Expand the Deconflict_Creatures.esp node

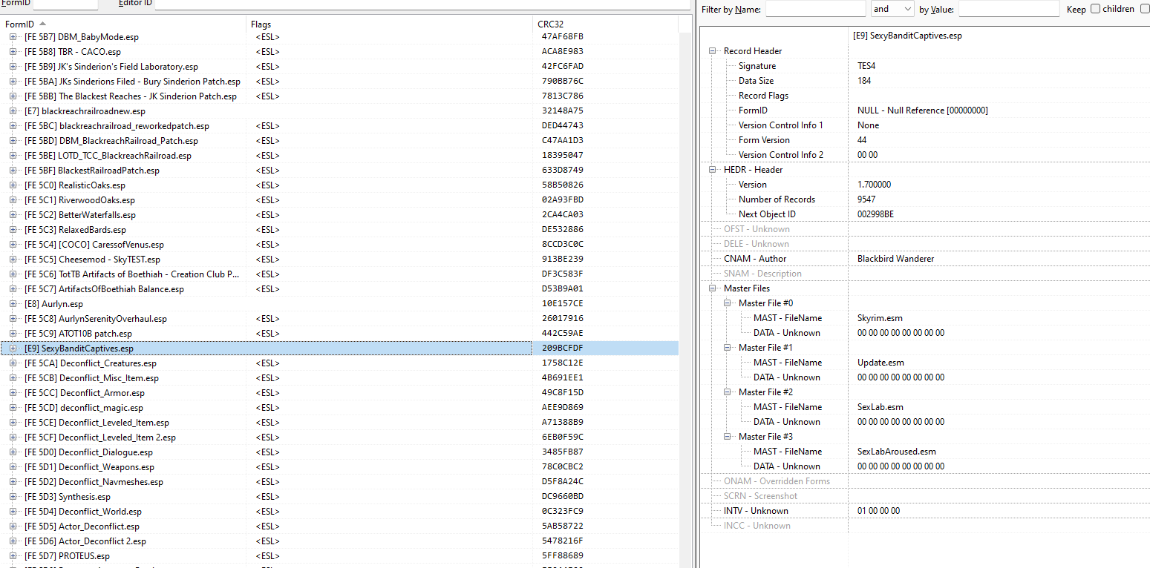(13, 363)
